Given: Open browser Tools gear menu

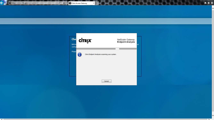Looking at the screenshot, I should pyautogui.click(x=212, y=3).
